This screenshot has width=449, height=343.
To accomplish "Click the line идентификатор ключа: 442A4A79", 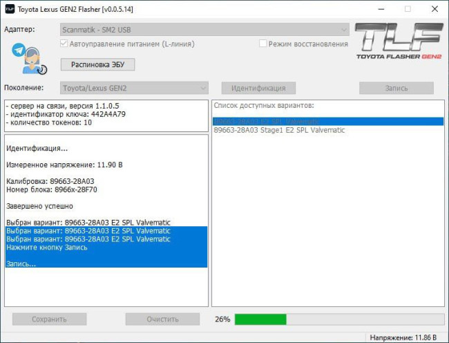I will click(x=66, y=114).
